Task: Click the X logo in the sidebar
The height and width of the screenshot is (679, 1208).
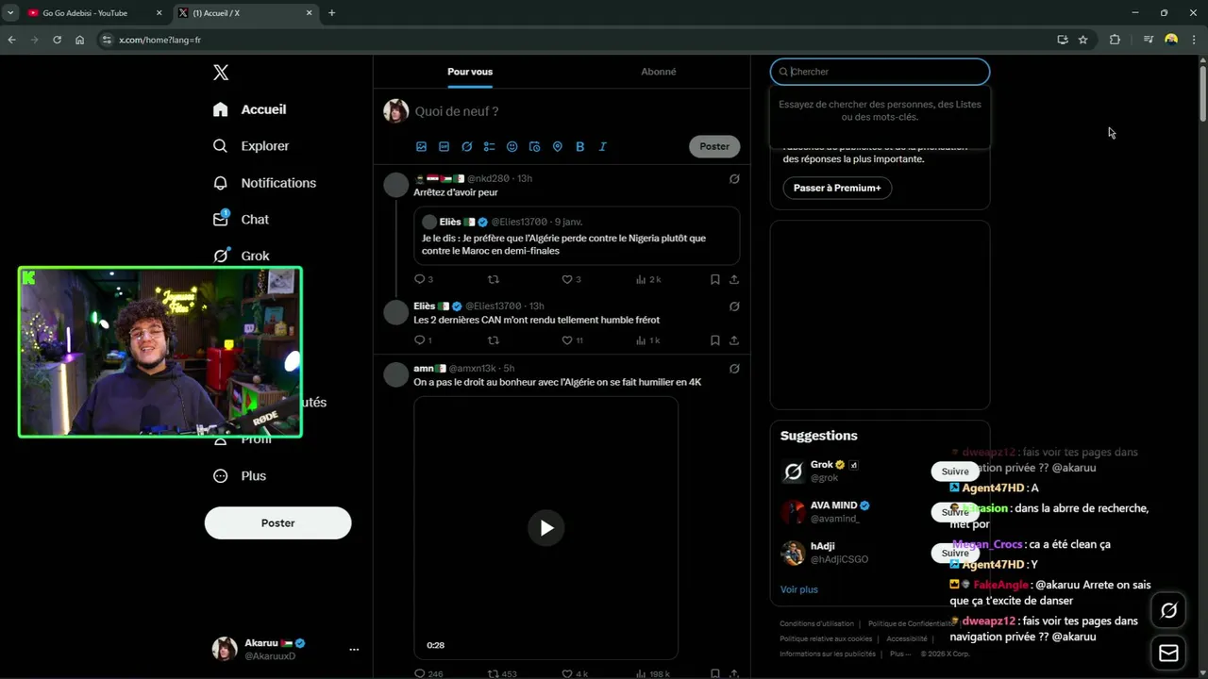Action: (x=221, y=73)
